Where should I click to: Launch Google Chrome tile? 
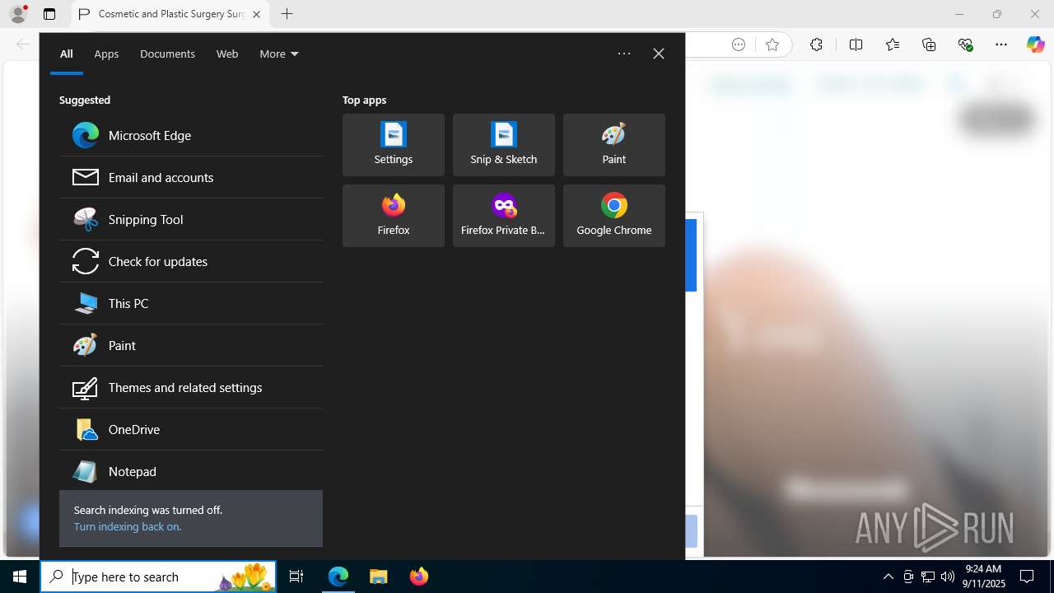614,216
